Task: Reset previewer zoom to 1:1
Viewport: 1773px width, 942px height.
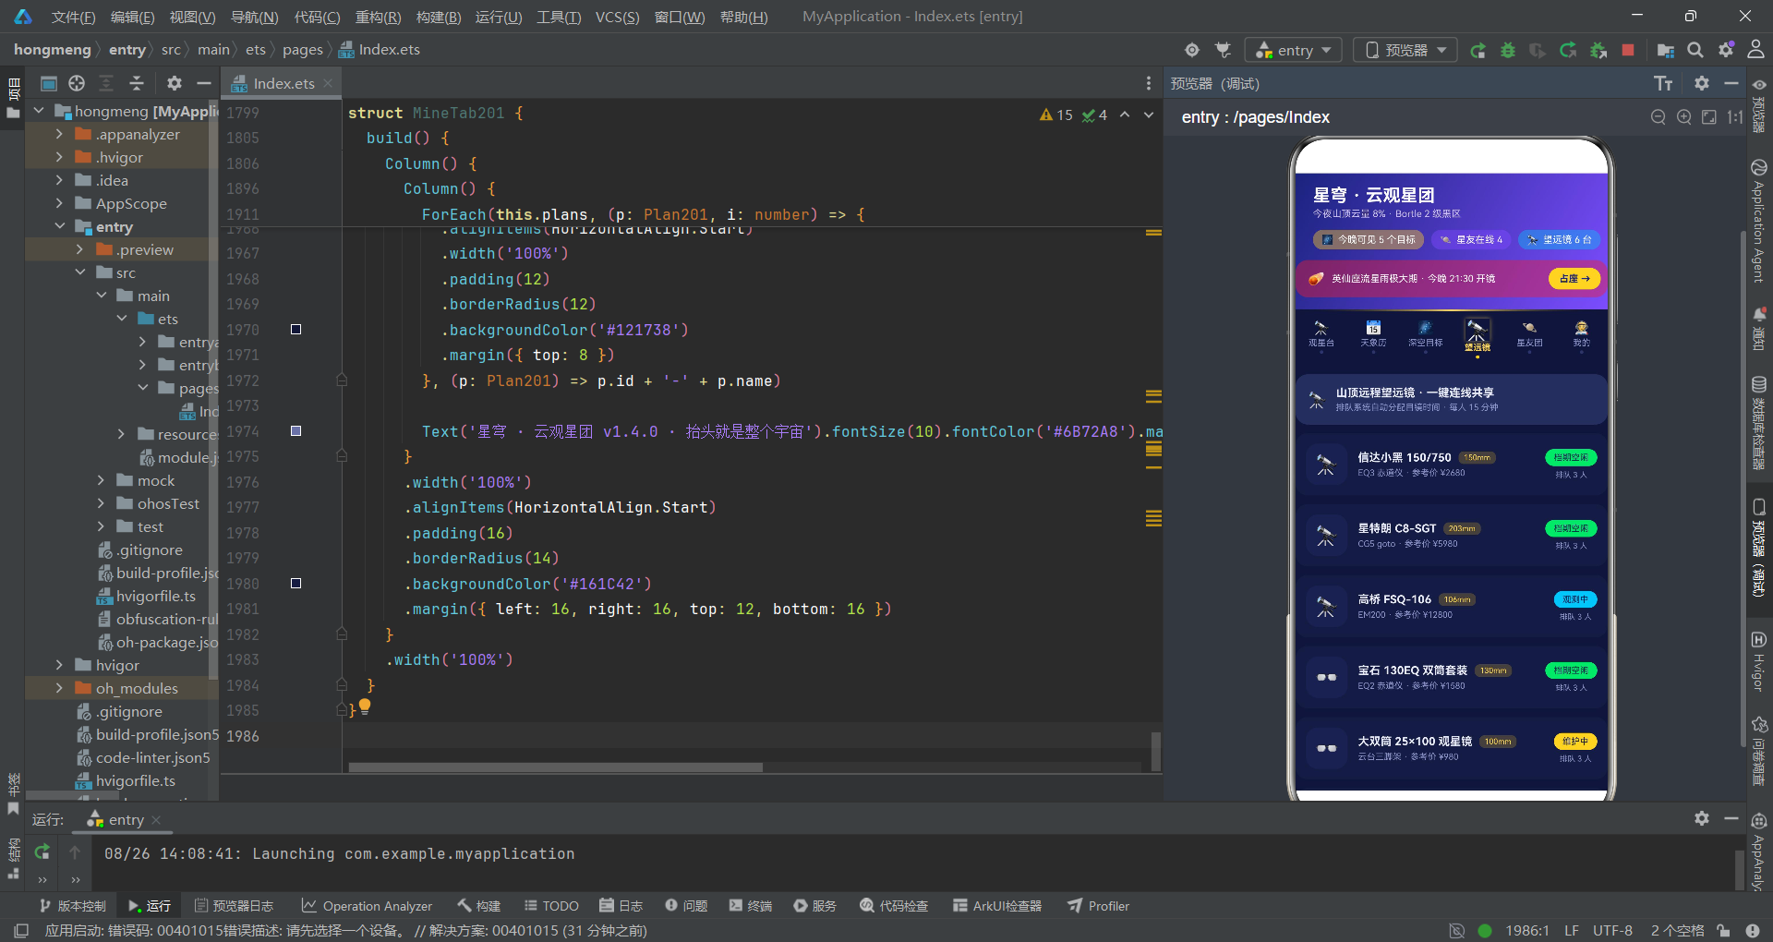Action: coord(1735,117)
